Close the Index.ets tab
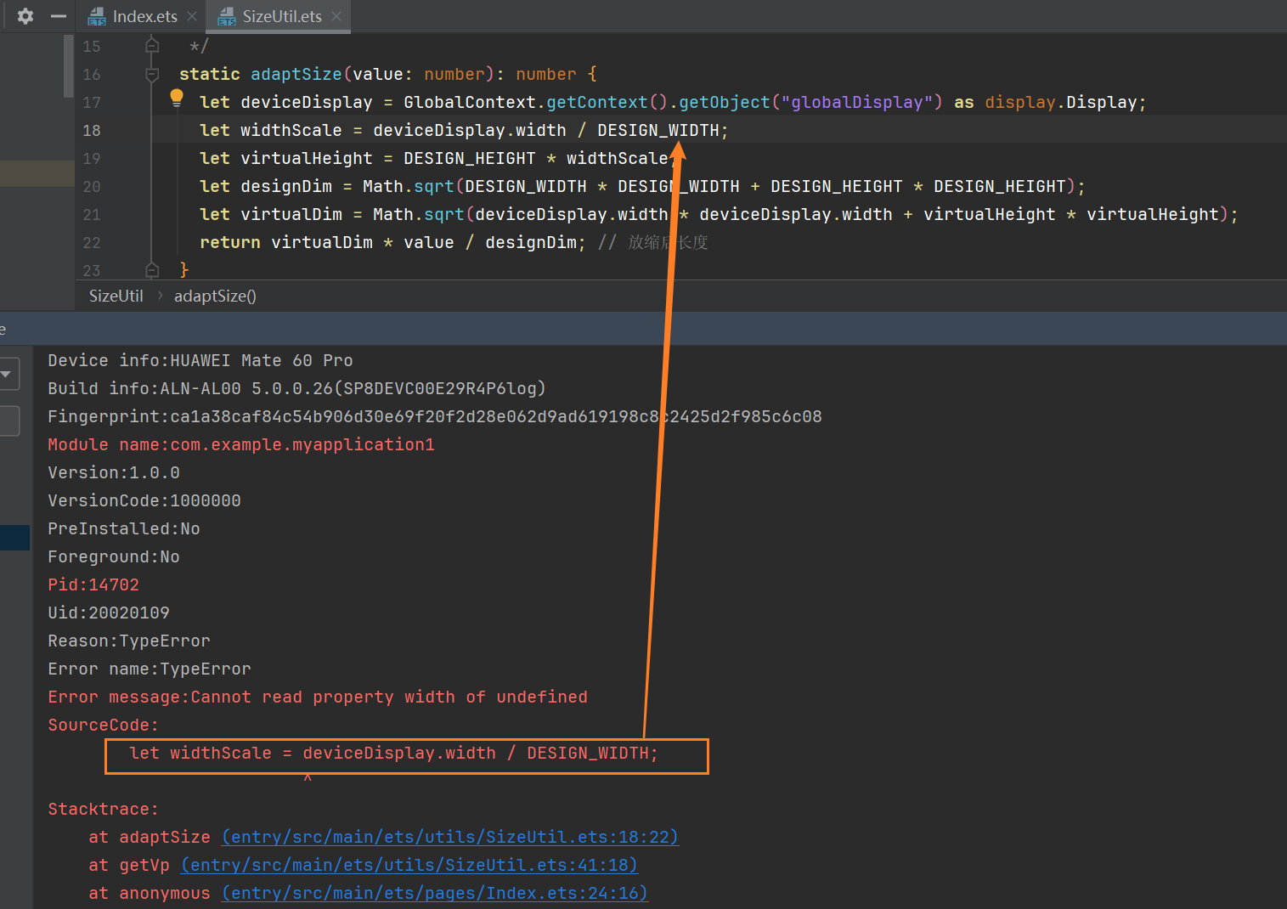This screenshot has width=1287, height=909. 192,16
